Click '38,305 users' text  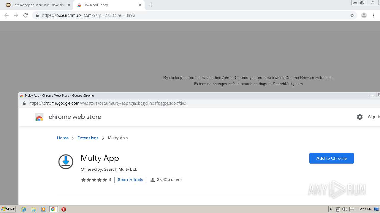pos(169,180)
